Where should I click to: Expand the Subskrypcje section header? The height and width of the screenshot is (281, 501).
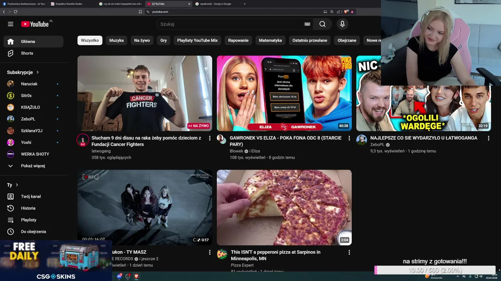point(23,72)
